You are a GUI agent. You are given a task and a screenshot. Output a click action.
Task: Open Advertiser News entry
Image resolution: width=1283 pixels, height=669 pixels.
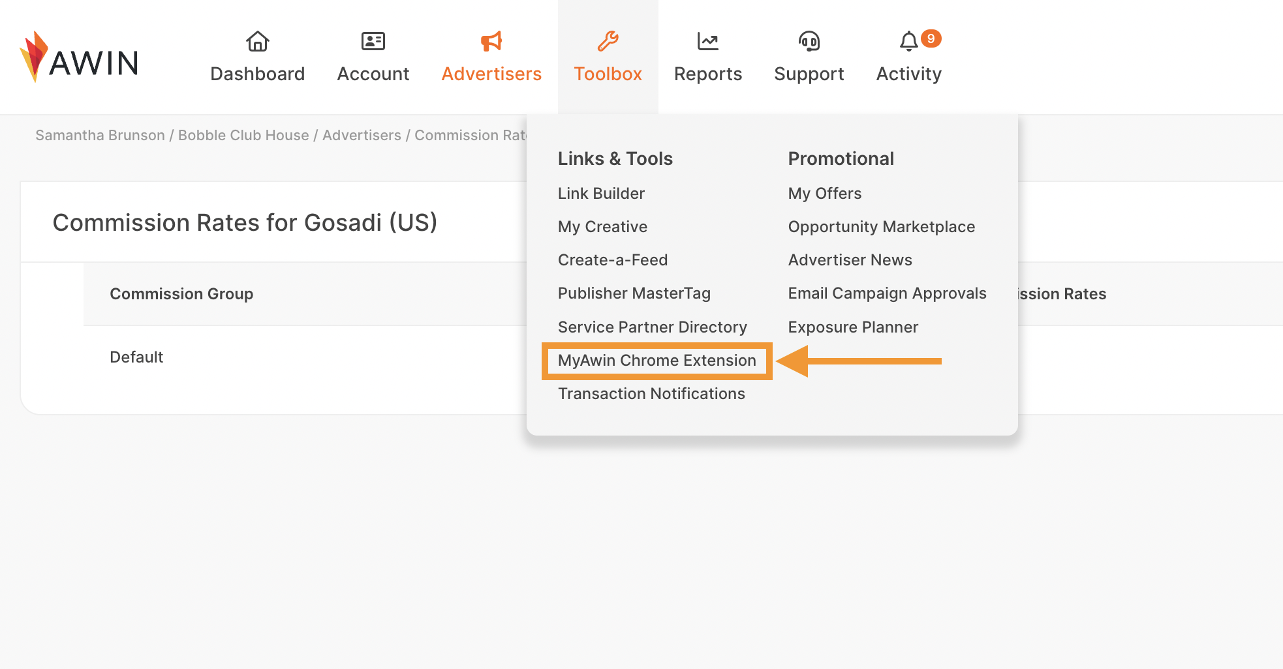coord(850,260)
